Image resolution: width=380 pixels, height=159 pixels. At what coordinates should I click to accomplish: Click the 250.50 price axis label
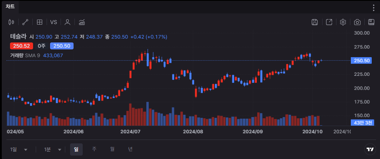pos(361,61)
